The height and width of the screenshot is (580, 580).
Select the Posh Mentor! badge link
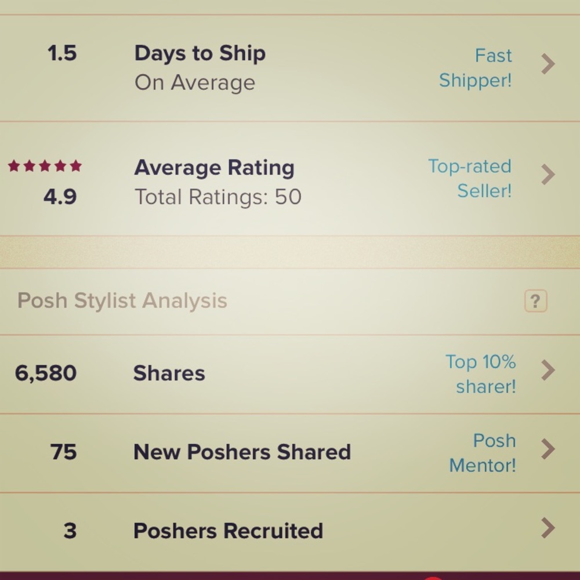tap(483, 452)
